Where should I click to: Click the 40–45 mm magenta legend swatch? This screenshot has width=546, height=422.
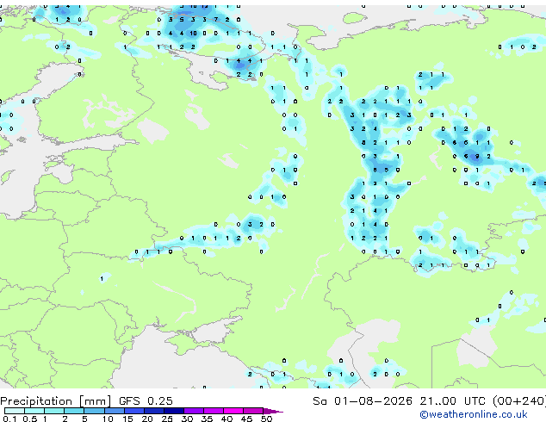pos(233,411)
